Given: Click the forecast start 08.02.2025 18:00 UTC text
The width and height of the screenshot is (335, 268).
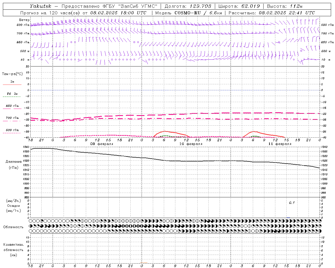Looking at the screenshot, I should [118, 13].
